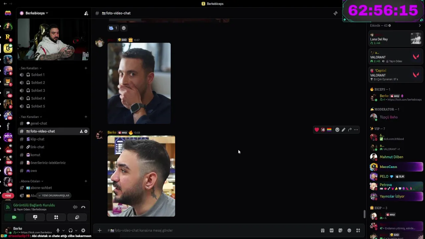
Task: Click the chat area vertical scrollbar
Action: [364, 214]
